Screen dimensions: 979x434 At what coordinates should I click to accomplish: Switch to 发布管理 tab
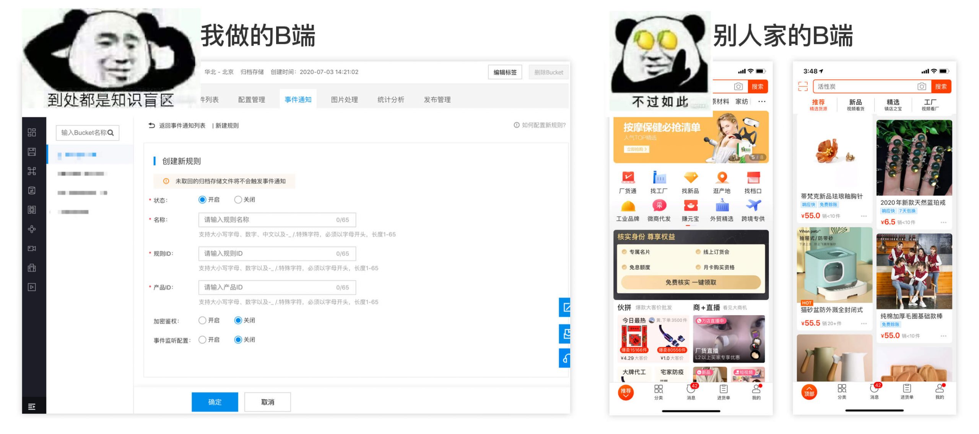[437, 100]
